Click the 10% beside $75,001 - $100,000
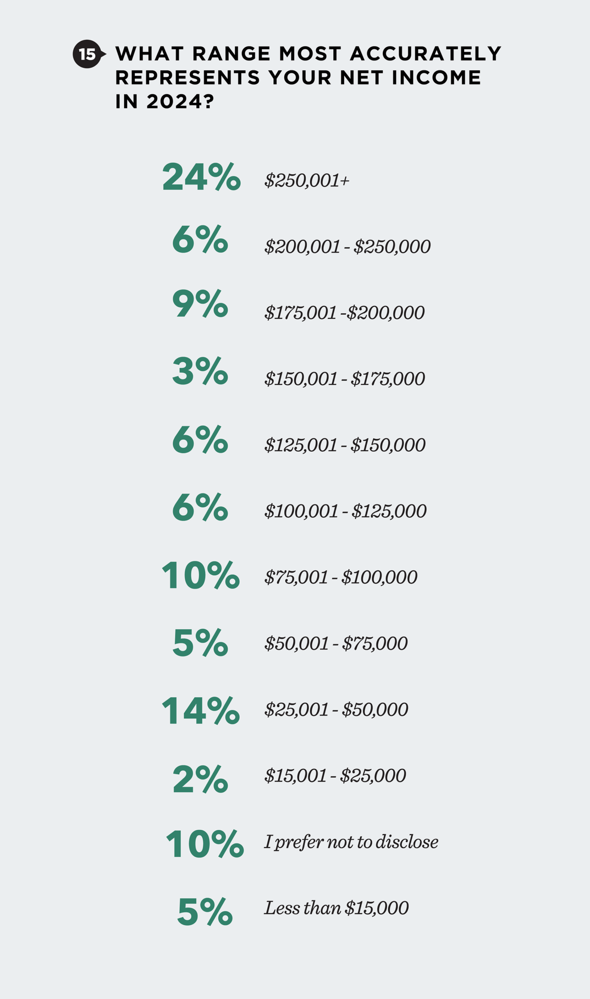The width and height of the screenshot is (590, 999). (200, 576)
